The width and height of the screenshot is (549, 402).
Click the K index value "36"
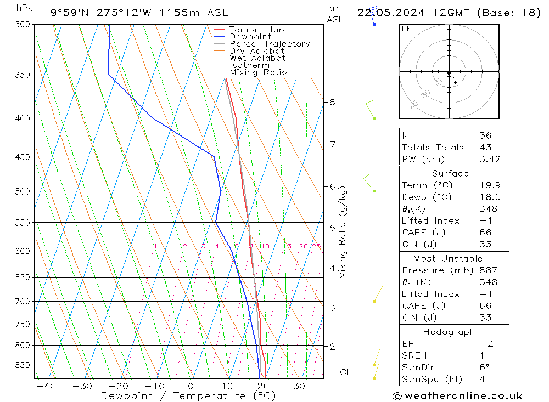pyautogui.click(x=485, y=135)
